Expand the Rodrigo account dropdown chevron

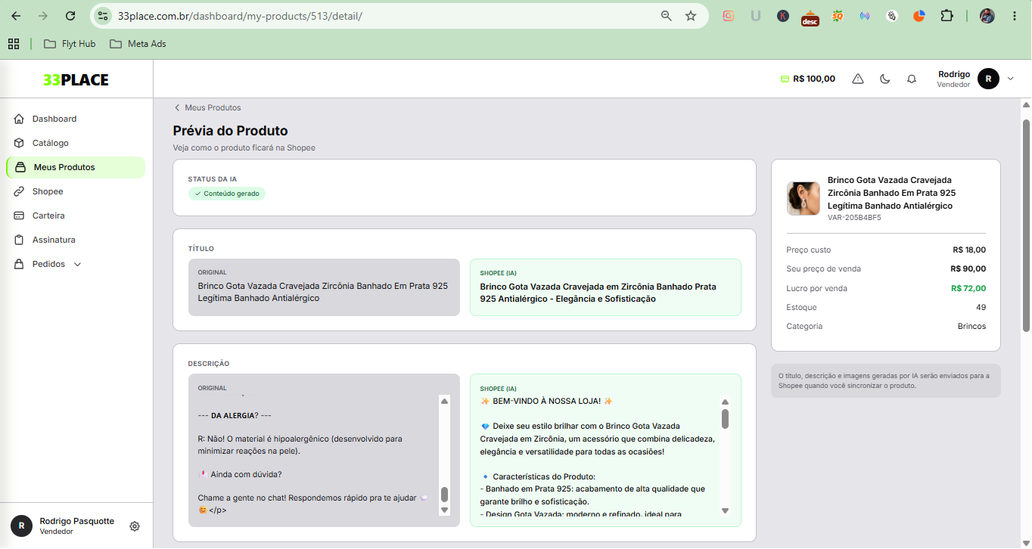pos(1010,79)
